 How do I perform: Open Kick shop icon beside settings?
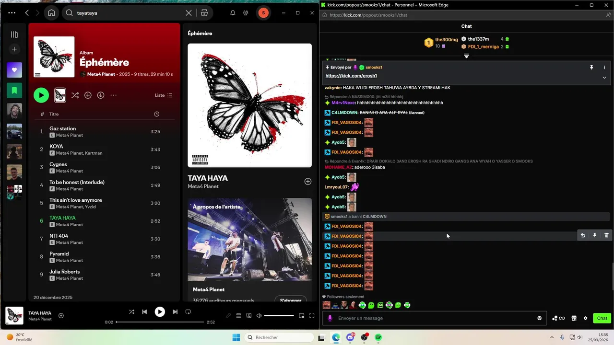[574, 318]
